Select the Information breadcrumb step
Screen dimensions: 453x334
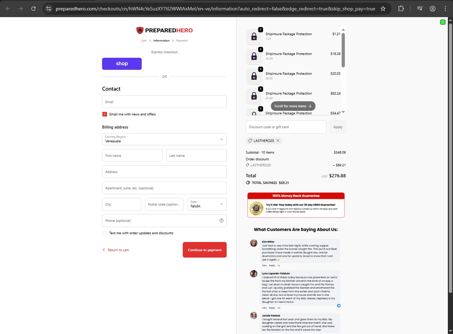(x=161, y=40)
